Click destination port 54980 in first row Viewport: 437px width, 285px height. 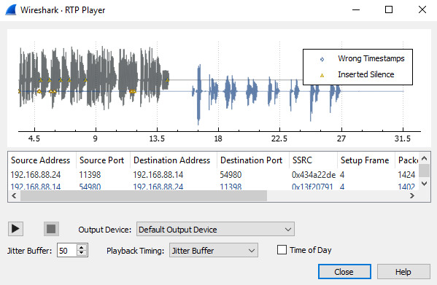(x=231, y=174)
